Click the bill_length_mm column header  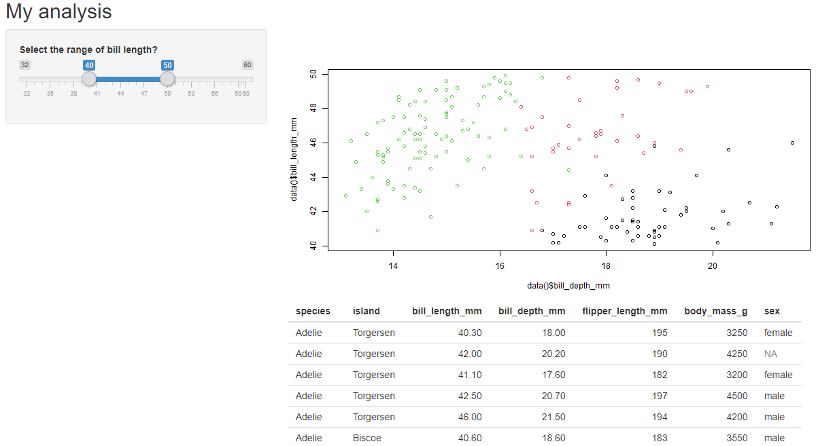pyautogui.click(x=447, y=312)
